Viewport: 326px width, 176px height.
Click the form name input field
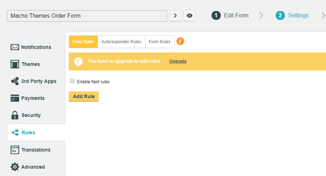(87, 16)
